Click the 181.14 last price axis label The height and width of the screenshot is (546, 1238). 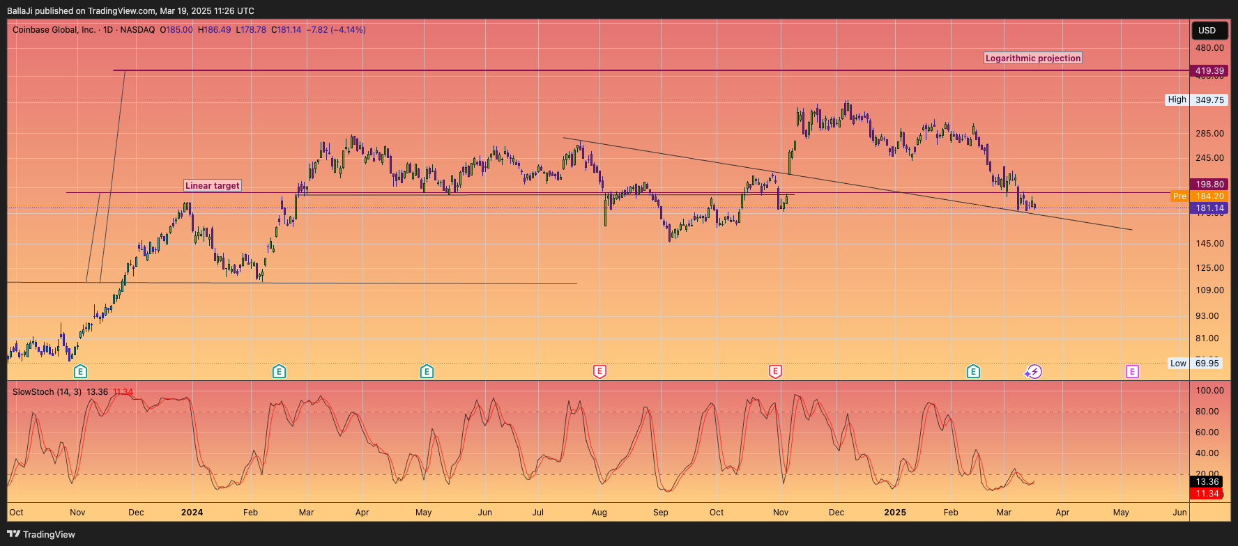coord(1209,208)
